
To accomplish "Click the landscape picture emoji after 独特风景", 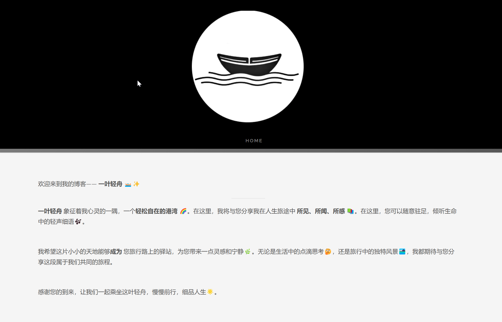I will coord(402,252).
